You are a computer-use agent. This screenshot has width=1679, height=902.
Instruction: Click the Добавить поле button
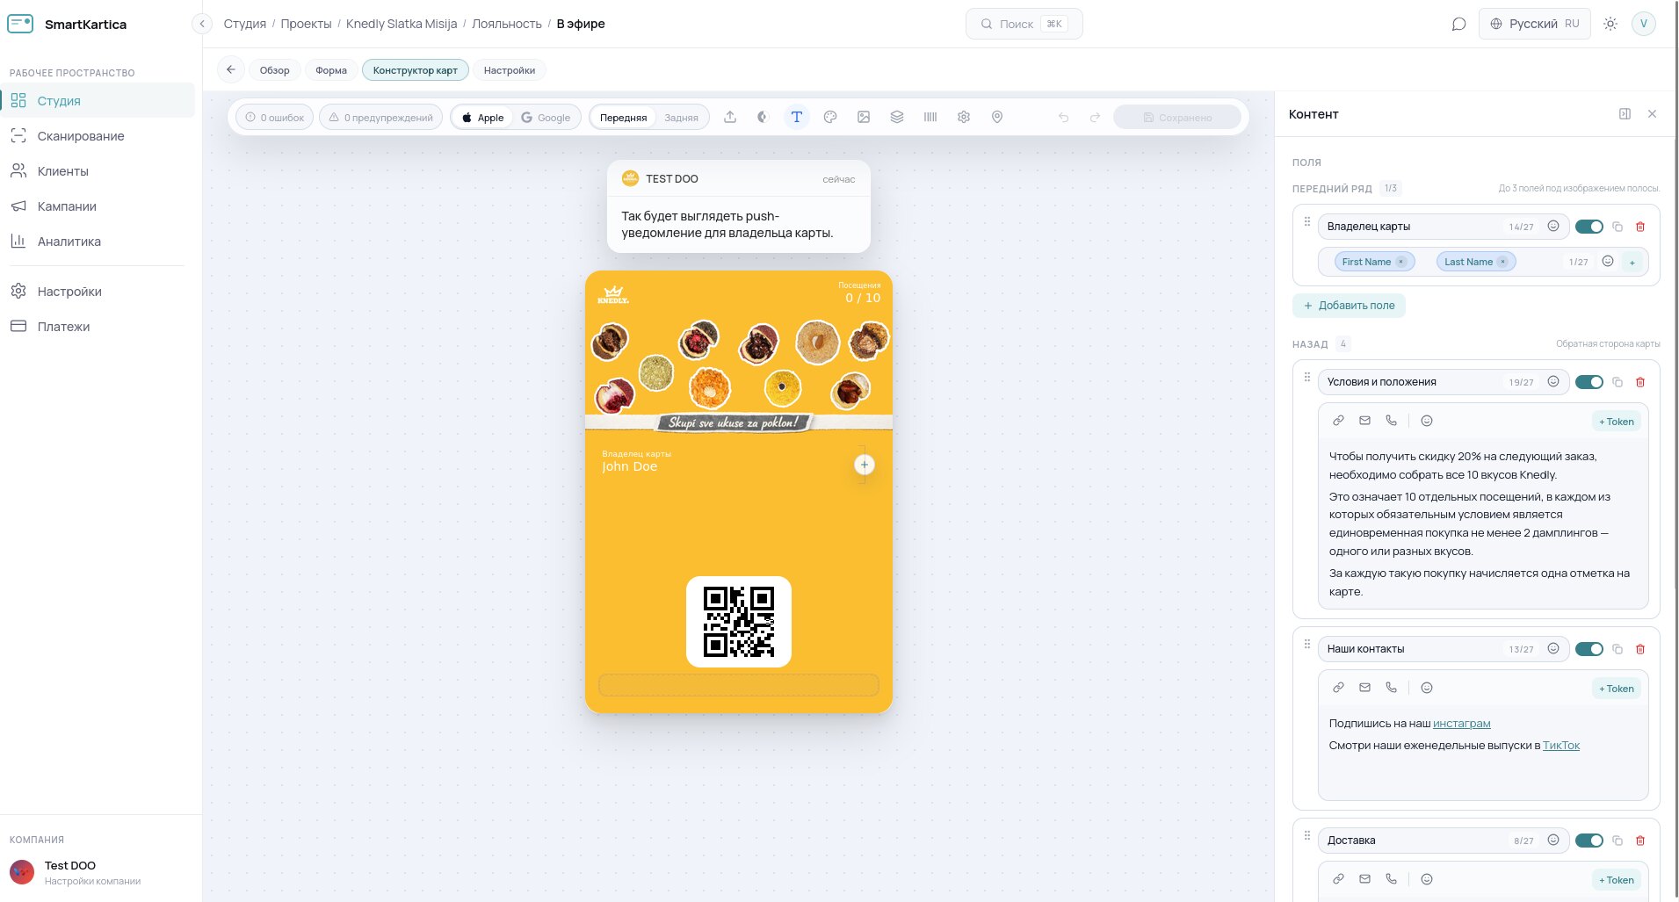1349,306
